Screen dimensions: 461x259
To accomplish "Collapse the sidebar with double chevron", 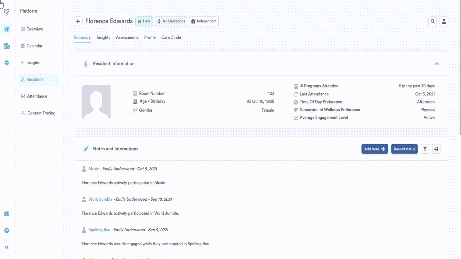I will [x=6, y=247].
